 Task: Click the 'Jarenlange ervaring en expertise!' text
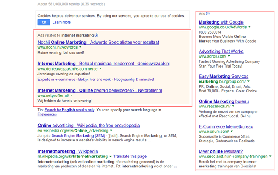(x=64, y=74)
